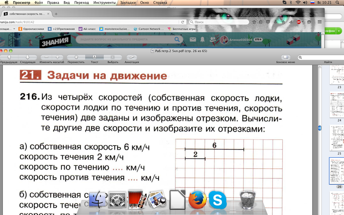Screen dimensions: 344x215
Task: Open the Инструменты menu
Action: click(x=105, y=3)
